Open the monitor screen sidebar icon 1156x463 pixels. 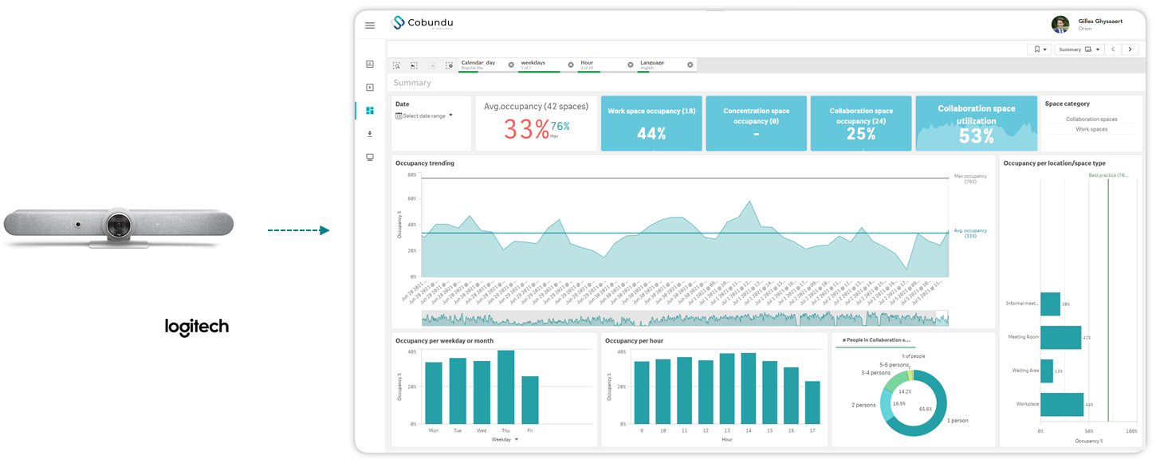click(x=370, y=157)
